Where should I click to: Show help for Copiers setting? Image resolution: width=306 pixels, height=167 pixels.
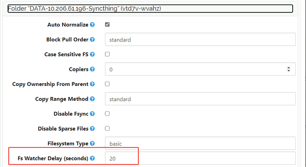92,69
